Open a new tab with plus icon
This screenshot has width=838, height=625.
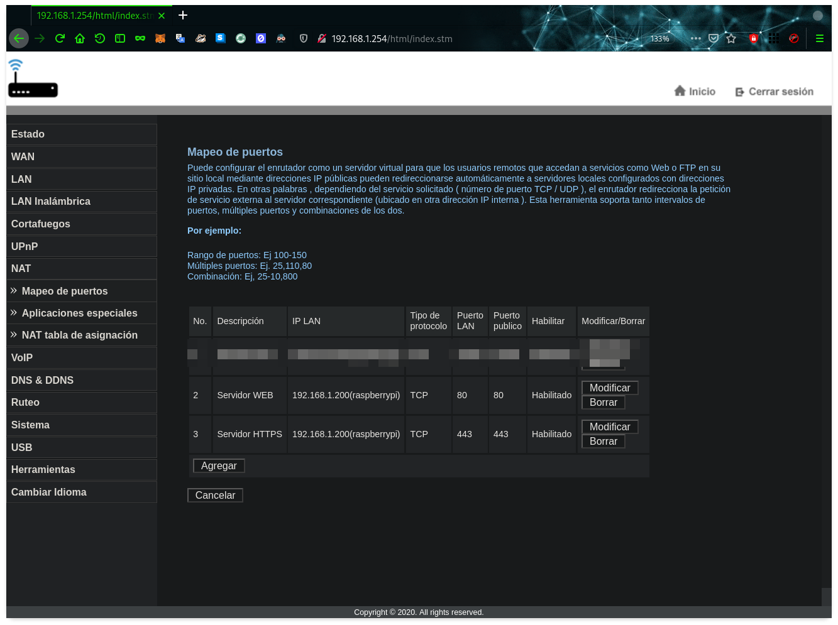click(x=183, y=15)
